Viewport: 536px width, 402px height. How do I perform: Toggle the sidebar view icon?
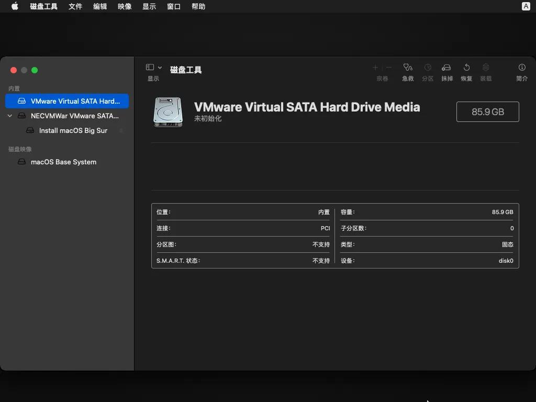pos(150,68)
